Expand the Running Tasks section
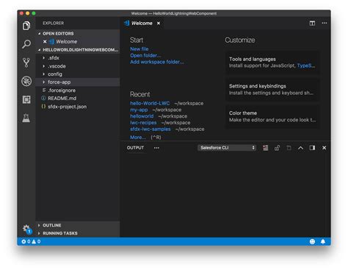348x270 pixels. tap(39, 233)
